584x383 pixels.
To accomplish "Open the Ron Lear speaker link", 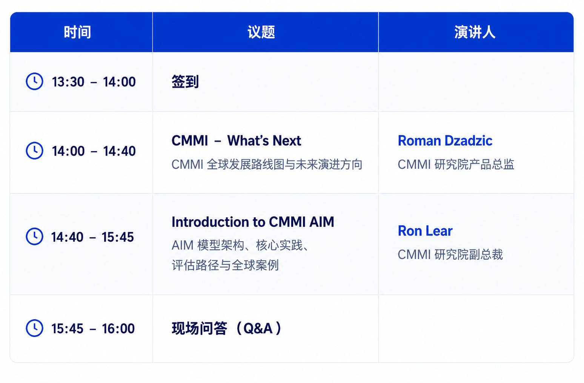I will click(x=425, y=231).
